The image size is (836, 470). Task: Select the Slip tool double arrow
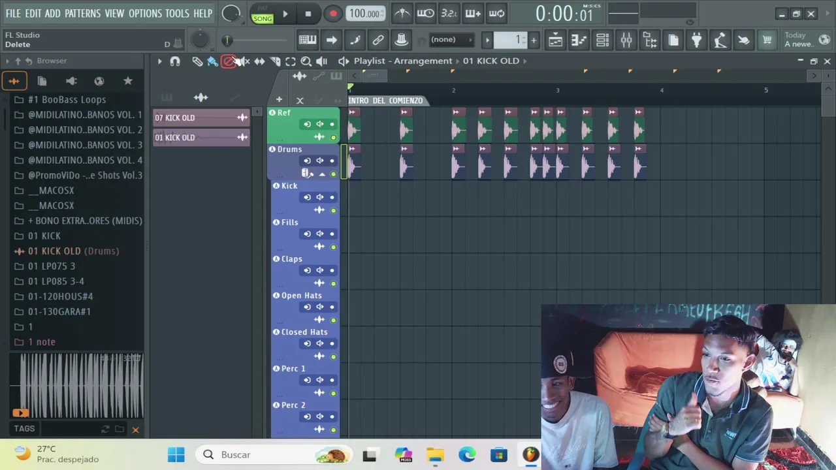[x=259, y=61]
